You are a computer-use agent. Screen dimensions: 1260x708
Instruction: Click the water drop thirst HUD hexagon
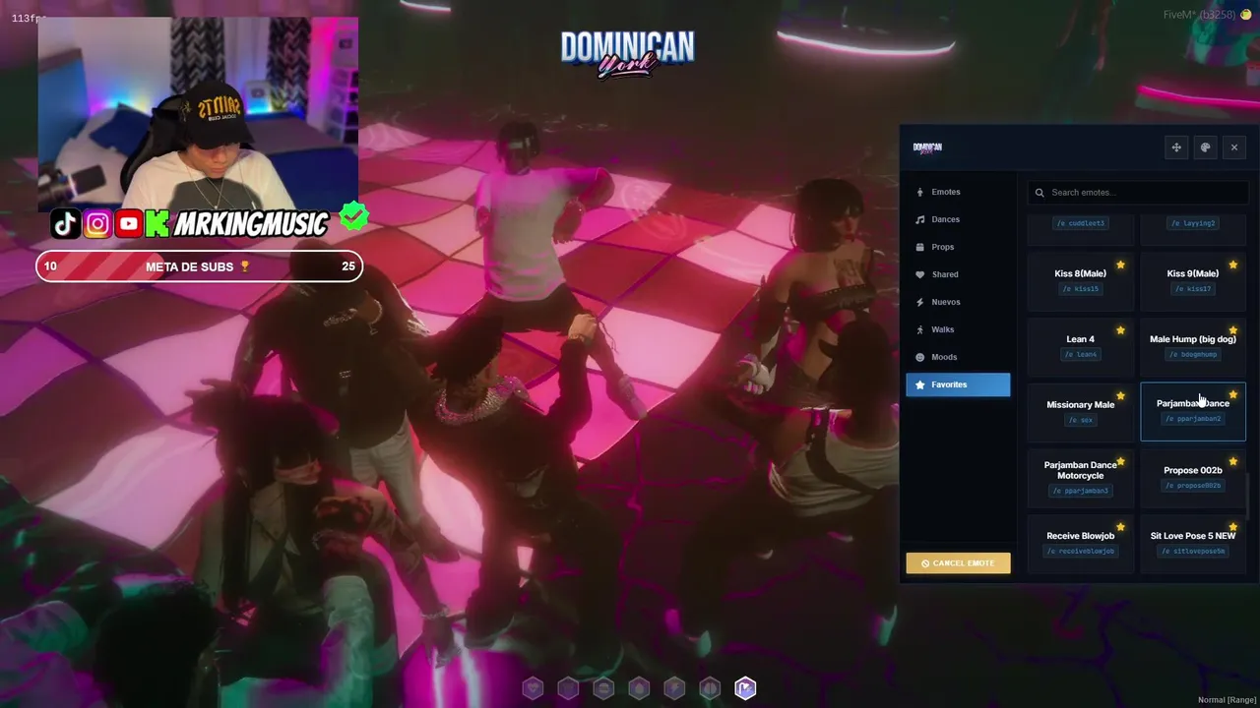(639, 688)
